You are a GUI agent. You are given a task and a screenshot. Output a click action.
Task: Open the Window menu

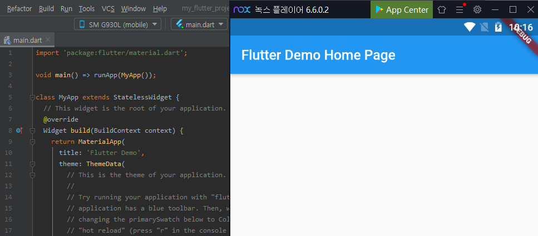point(134,8)
